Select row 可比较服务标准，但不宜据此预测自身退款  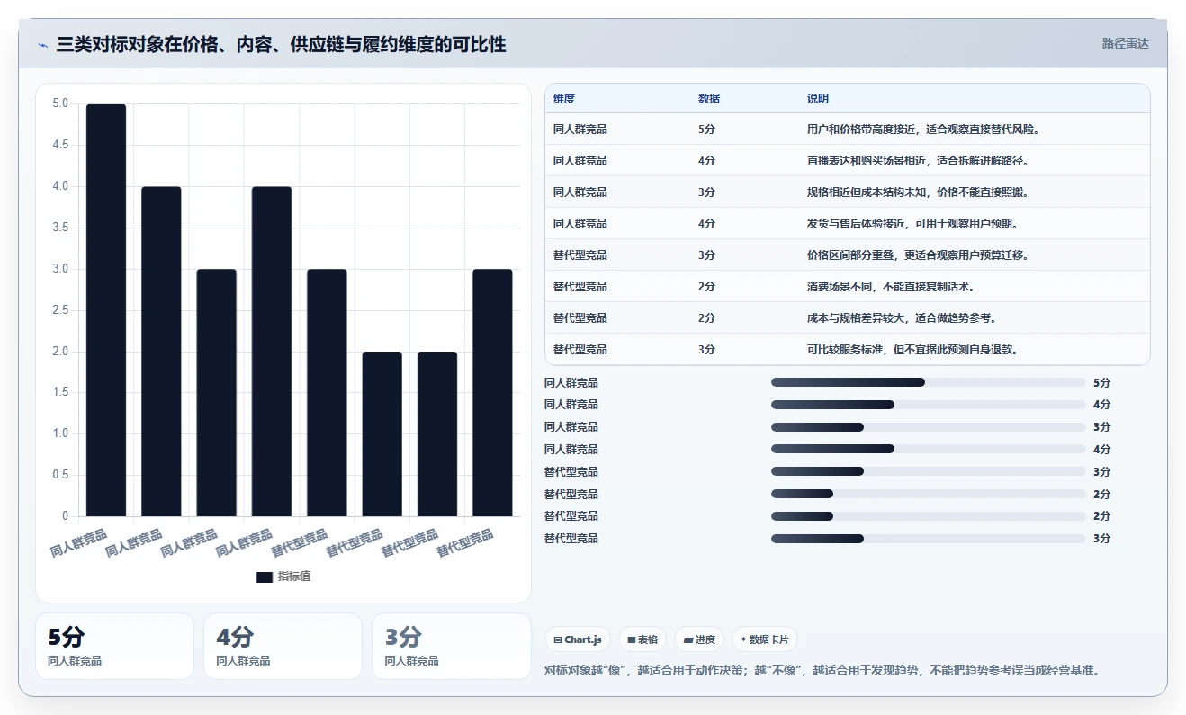848,349
